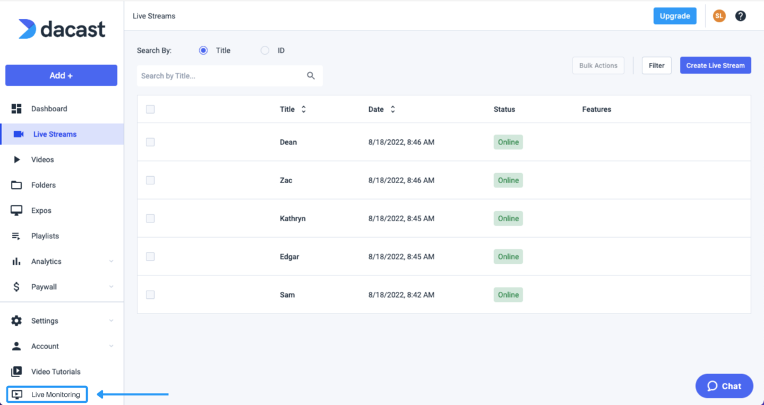
Task: Select all streams via header checkbox
Action: [x=150, y=109]
